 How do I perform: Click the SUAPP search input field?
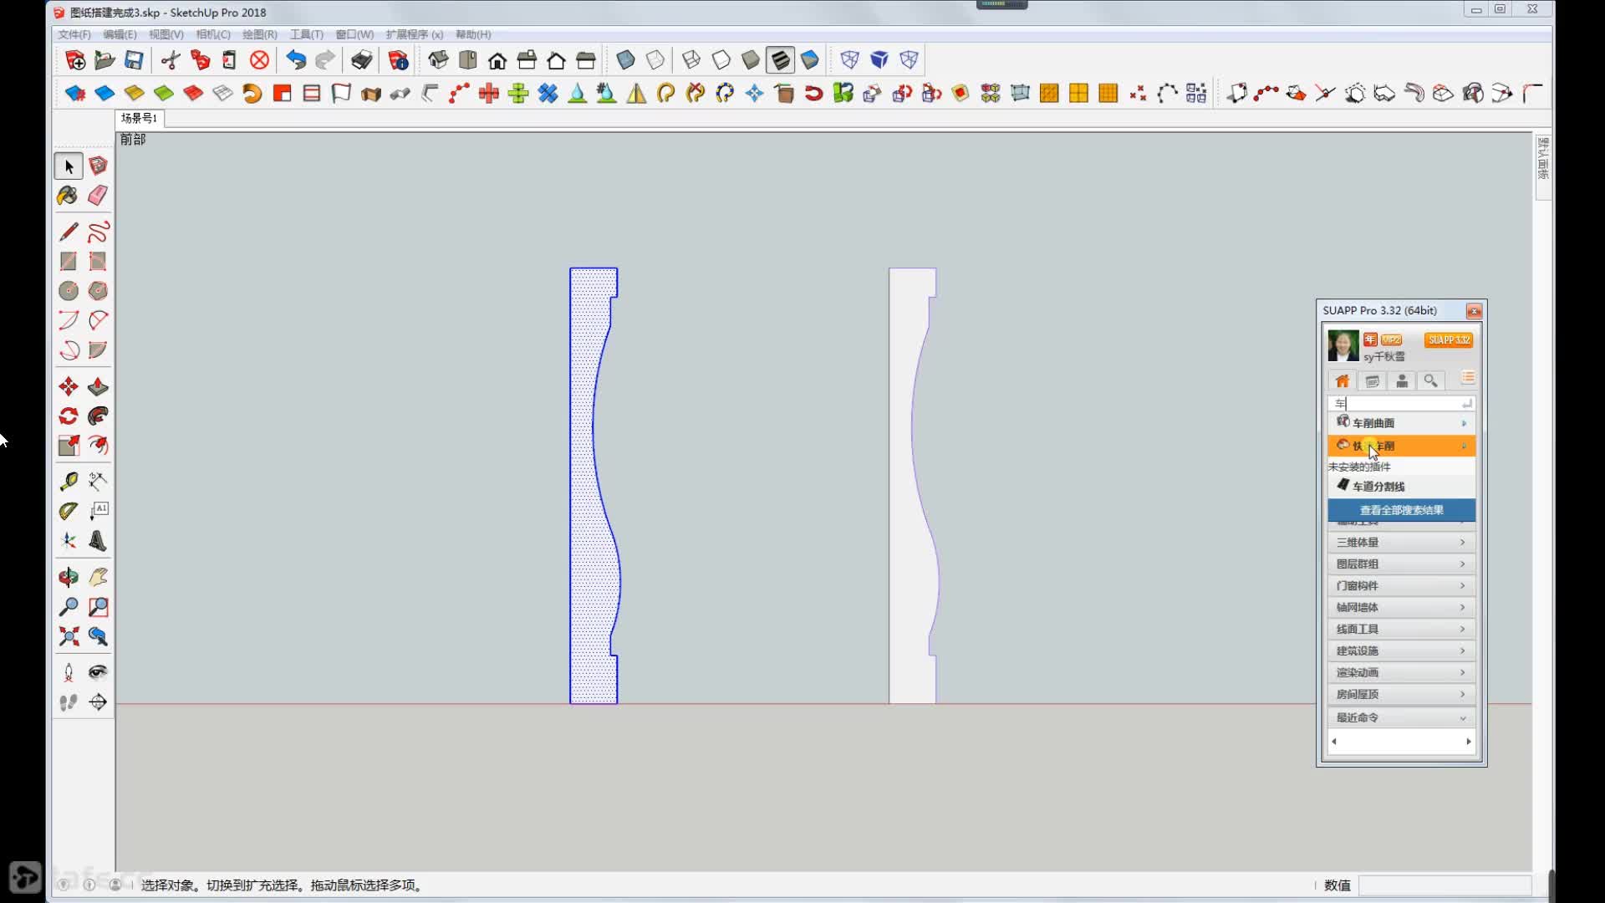pyautogui.click(x=1401, y=403)
